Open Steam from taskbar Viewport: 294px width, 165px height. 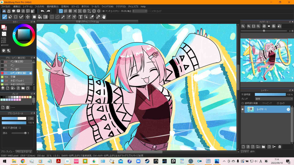click(147, 161)
